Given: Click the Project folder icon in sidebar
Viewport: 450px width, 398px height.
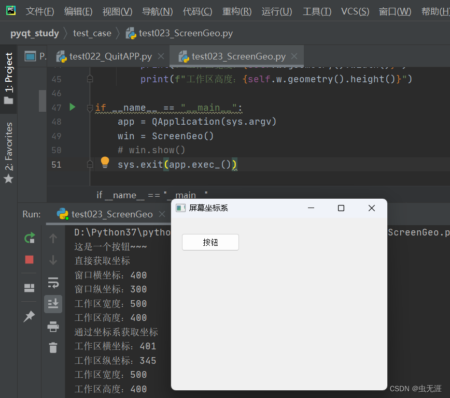Looking at the screenshot, I should pyautogui.click(x=9, y=100).
